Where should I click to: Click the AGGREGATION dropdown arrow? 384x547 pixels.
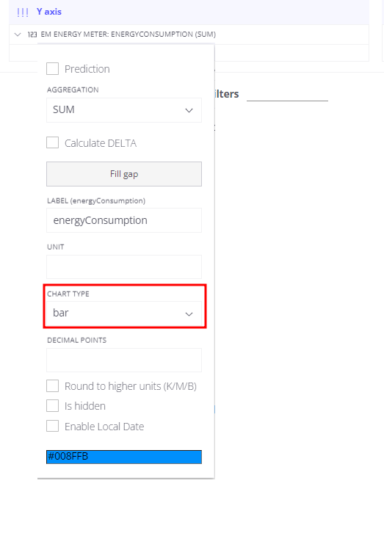189,111
